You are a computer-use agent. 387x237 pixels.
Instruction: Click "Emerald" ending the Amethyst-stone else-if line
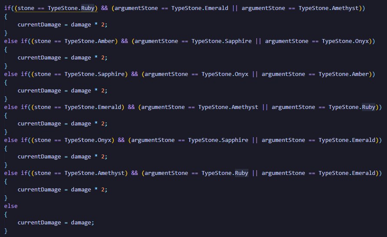[x=364, y=173]
